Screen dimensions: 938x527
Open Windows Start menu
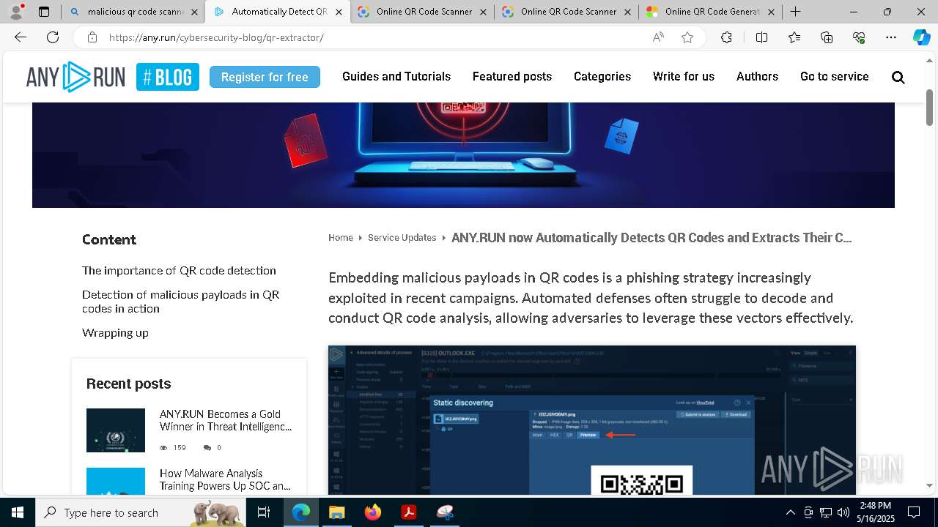pos(18,512)
